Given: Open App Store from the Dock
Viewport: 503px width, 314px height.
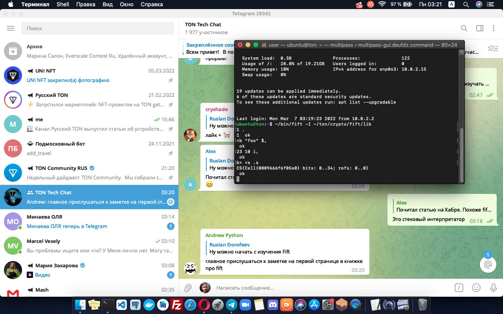Looking at the screenshot, I should pos(314,304).
